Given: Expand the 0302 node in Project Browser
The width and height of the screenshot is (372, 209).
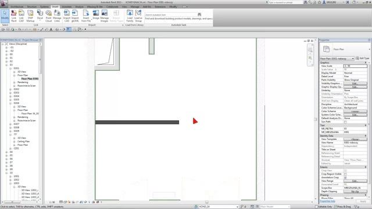Looking at the screenshot, I should point(10,89).
